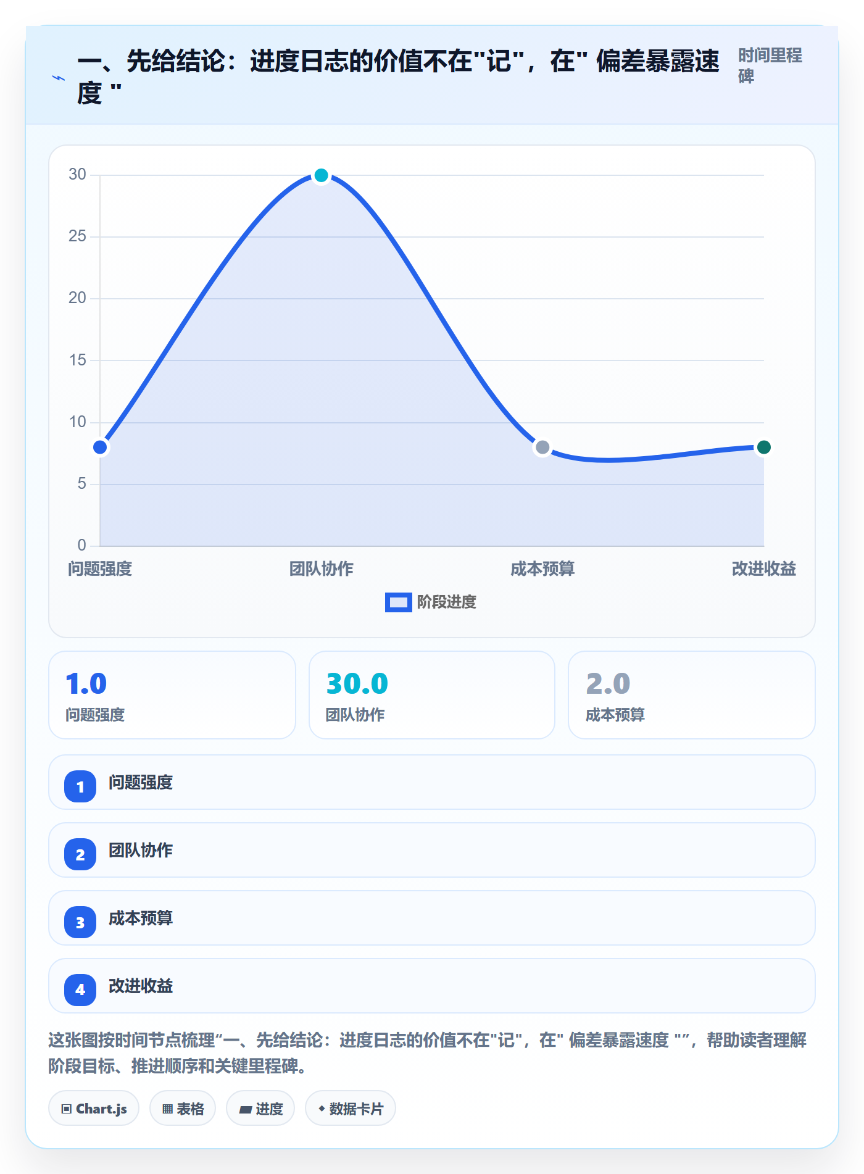Select the 成本预算 list row text

pos(141,918)
